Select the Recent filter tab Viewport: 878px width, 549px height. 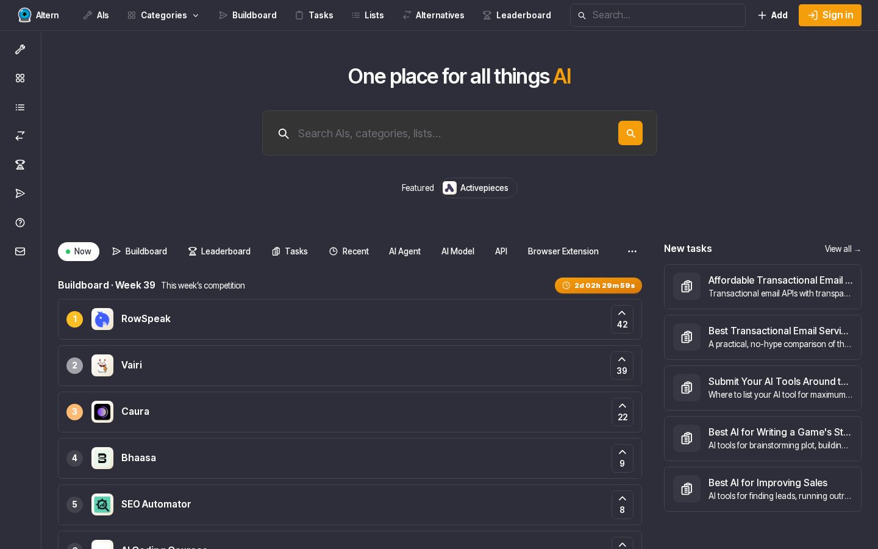(349, 251)
